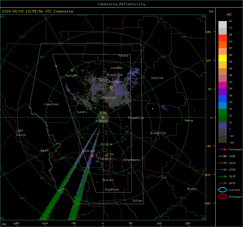The image size is (243, 227).
Task: Click the Innisfail label
Action: 109,98
